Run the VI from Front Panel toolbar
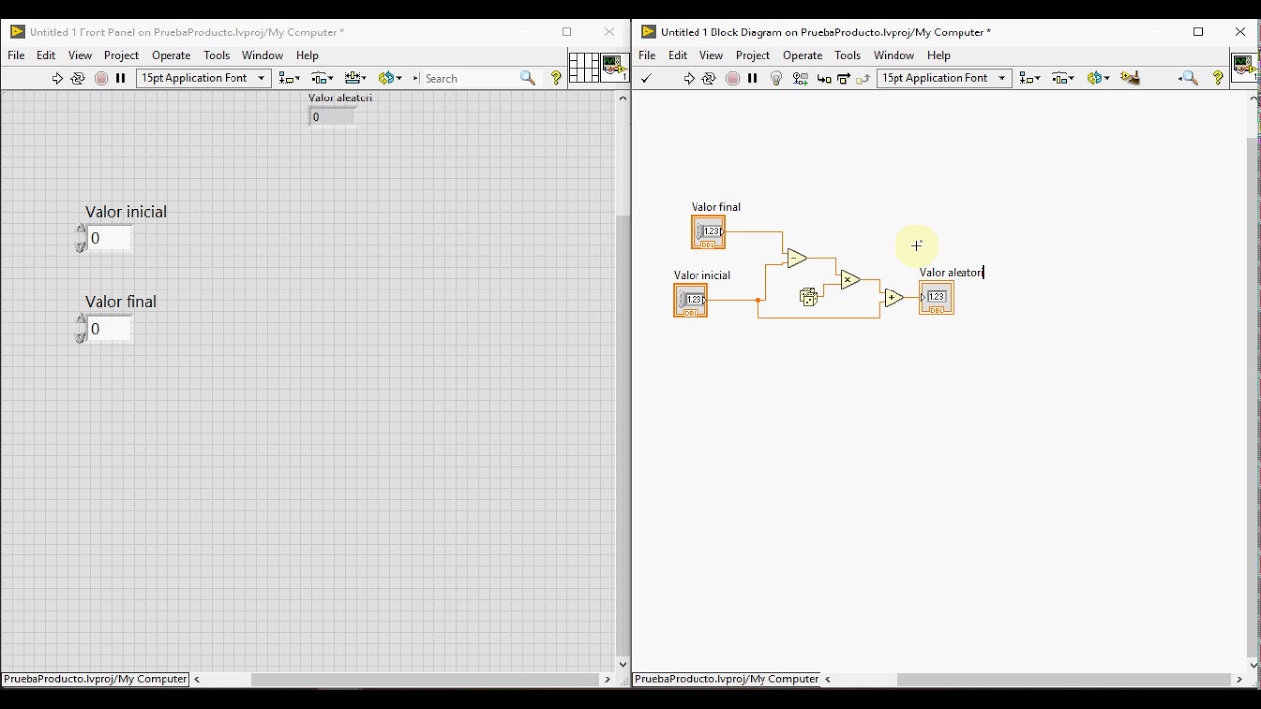Viewport: 1261px width, 709px height. pos(57,78)
